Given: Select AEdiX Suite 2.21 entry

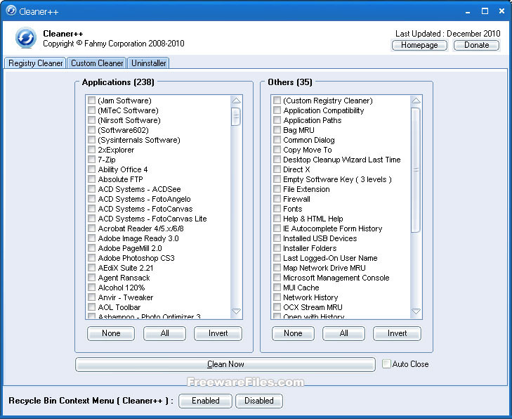Looking at the screenshot, I should coord(126,268).
